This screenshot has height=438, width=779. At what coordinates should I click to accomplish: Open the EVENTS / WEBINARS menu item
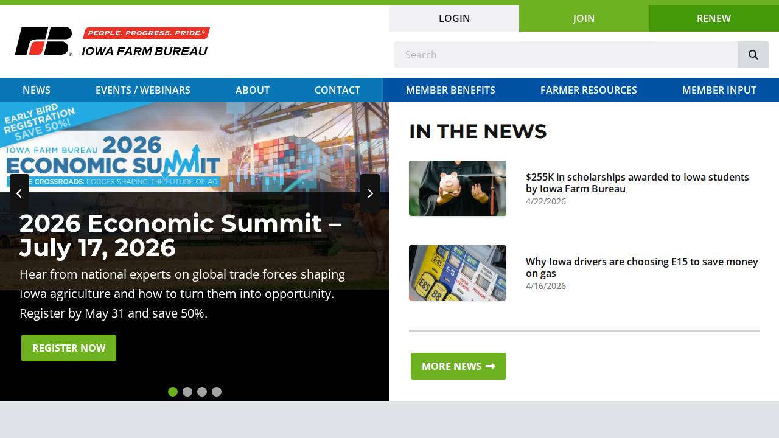[x=142, y=90]
